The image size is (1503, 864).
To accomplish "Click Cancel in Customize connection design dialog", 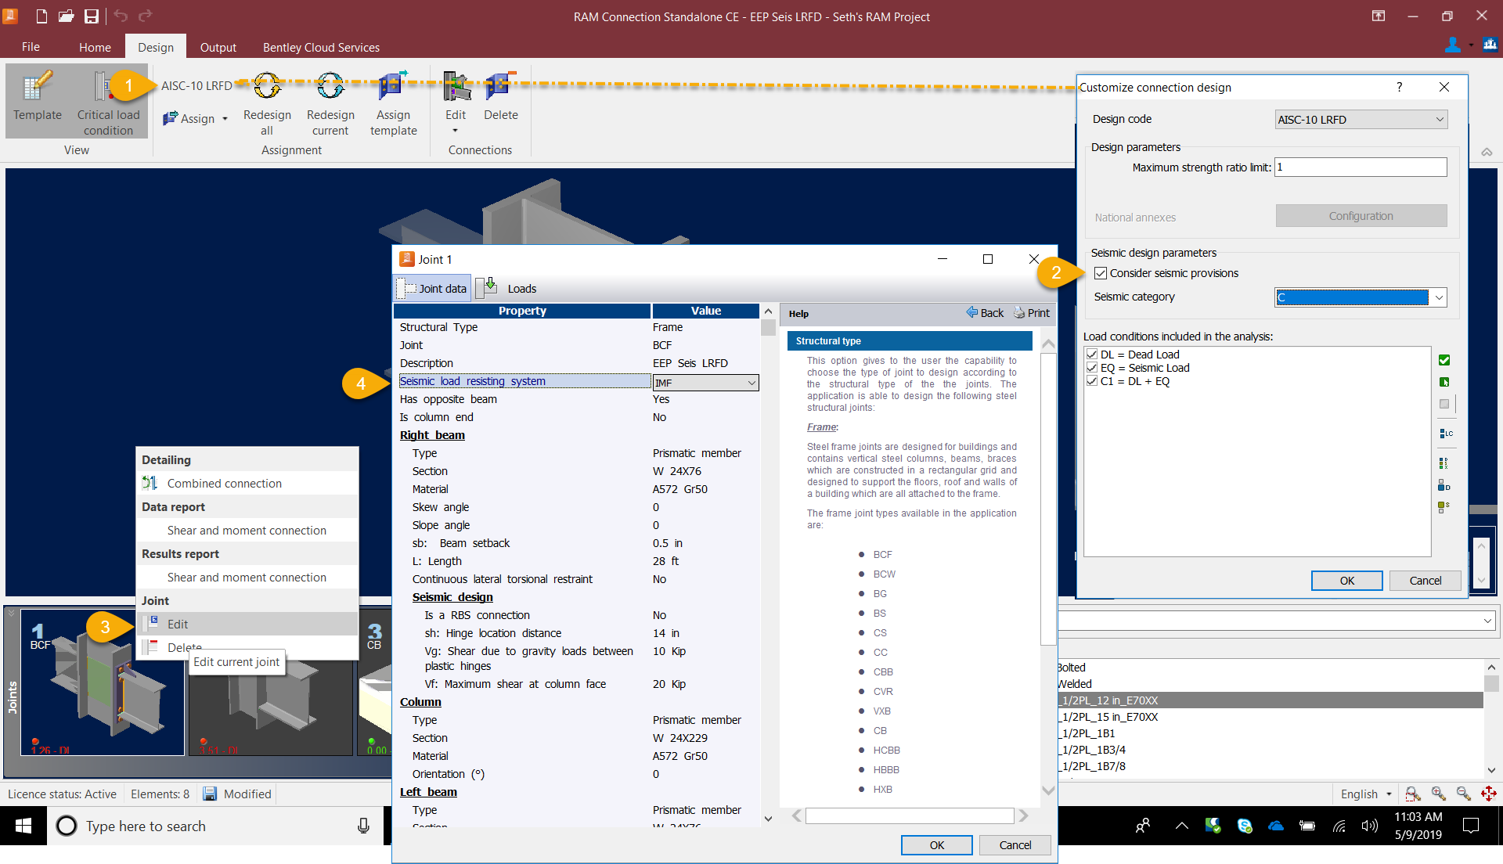I will tap(1425, 580).
